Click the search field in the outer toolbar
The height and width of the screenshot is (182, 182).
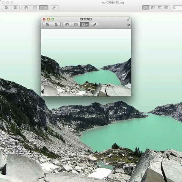click(x=177, y=8)
